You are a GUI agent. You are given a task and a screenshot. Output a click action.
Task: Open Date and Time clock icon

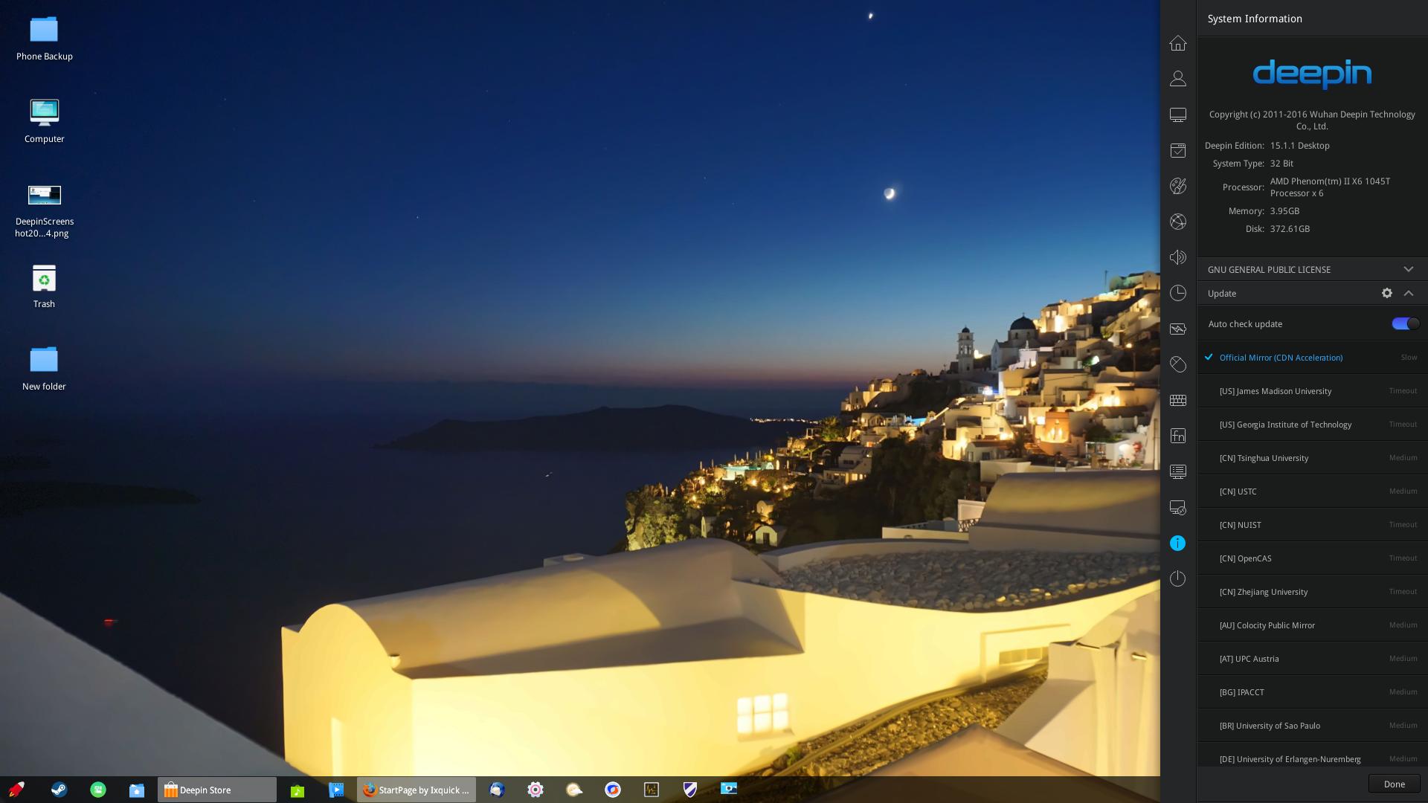pyautogui.click(x=1177, y=293)
